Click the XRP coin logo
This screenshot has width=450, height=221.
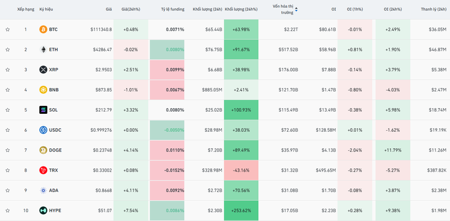point(43,70)
